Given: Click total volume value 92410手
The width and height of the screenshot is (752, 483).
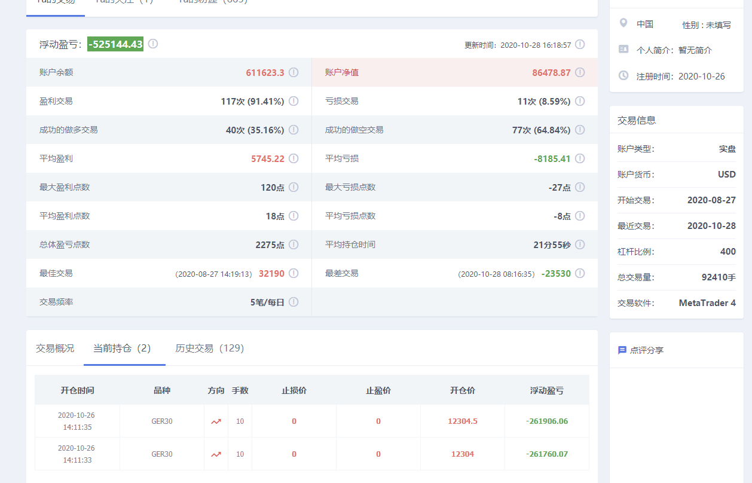Looking at the screenshot, I should 719,277.
